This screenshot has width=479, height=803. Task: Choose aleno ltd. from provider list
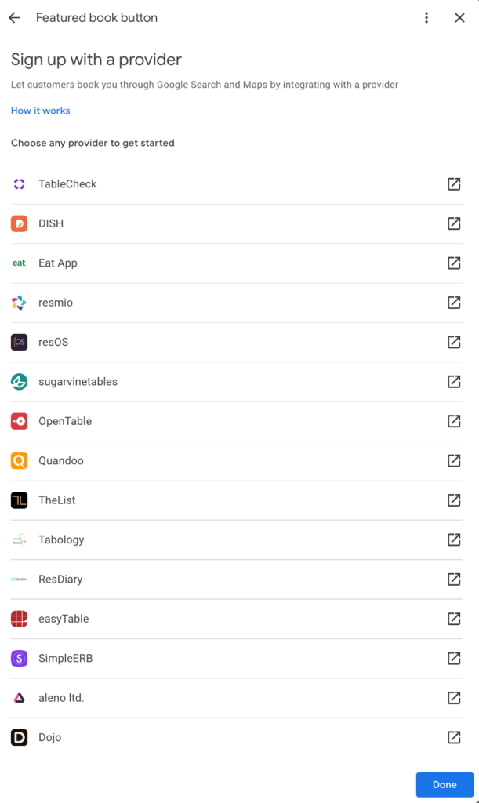click(x=61, y=698)
